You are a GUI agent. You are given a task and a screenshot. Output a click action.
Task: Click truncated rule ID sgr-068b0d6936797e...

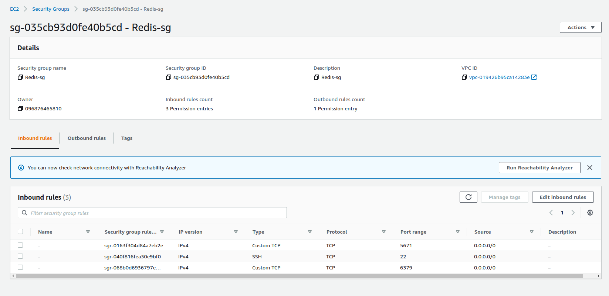132,268
